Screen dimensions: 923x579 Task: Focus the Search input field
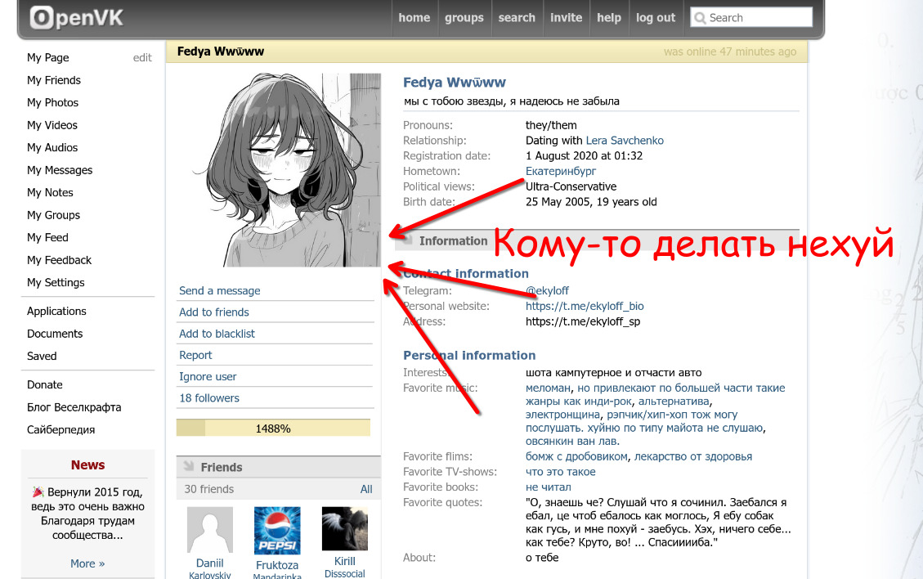coord(751,18)
